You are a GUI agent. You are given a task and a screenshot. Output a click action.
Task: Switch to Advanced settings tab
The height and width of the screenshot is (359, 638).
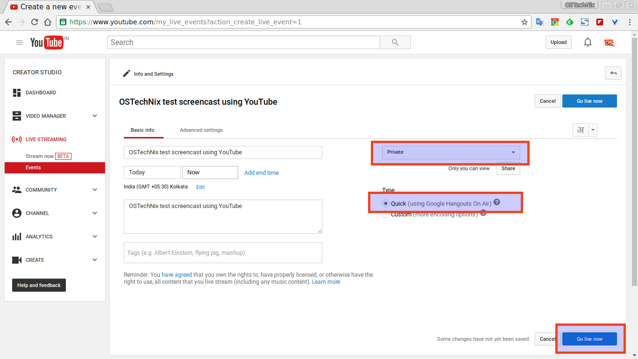tap(201, 130)
